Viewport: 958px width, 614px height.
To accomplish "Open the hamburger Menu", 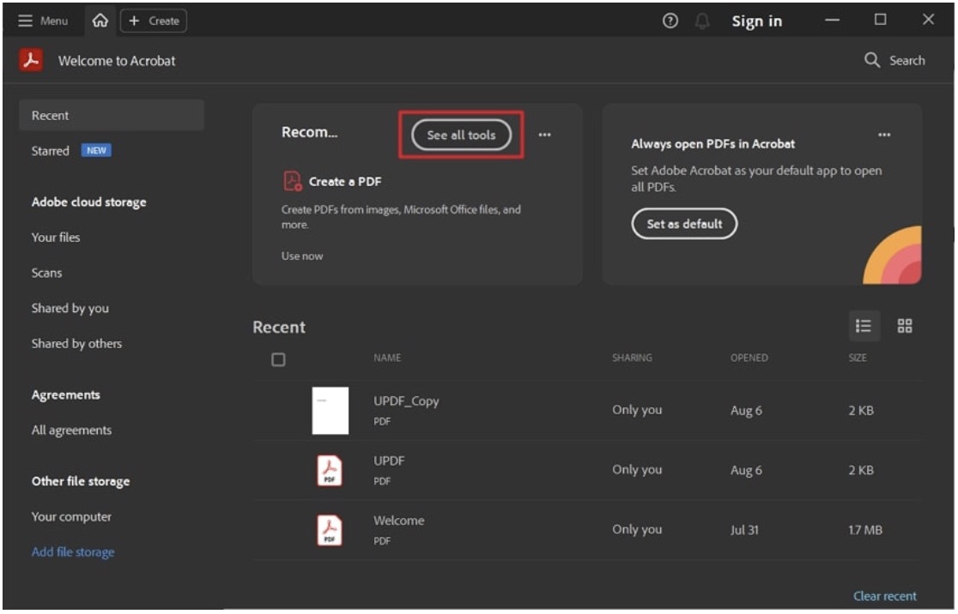I will click(x=44, y=21).
